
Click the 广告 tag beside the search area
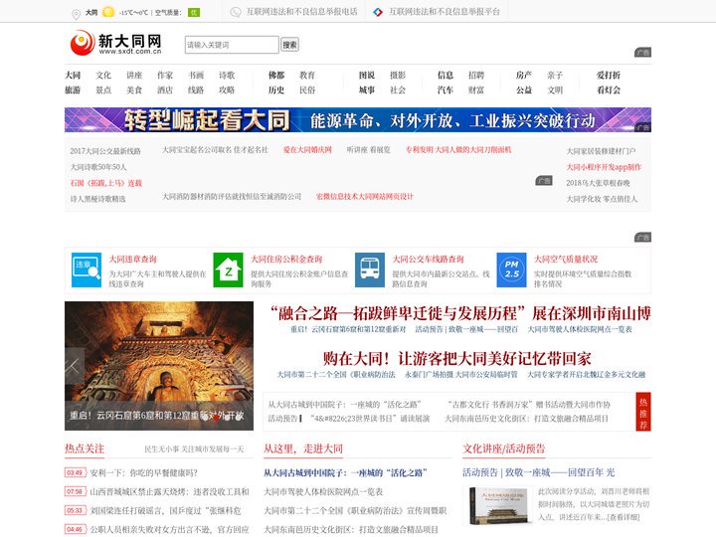[x=643, y=53]
